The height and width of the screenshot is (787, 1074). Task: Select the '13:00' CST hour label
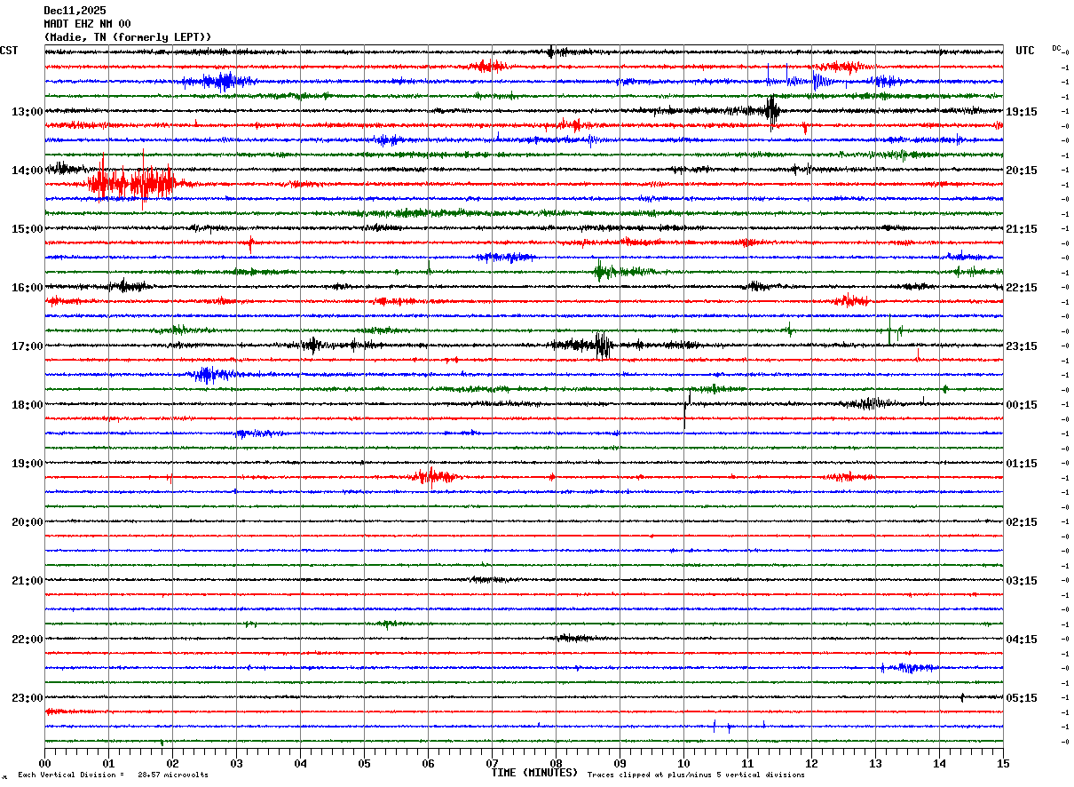(28, 112)
